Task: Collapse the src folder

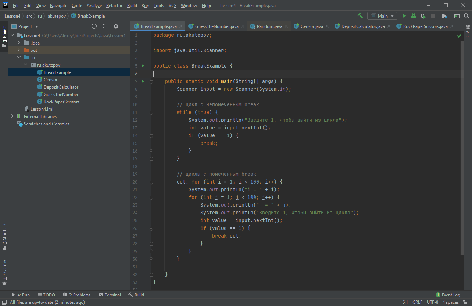Action: [19, 57]
